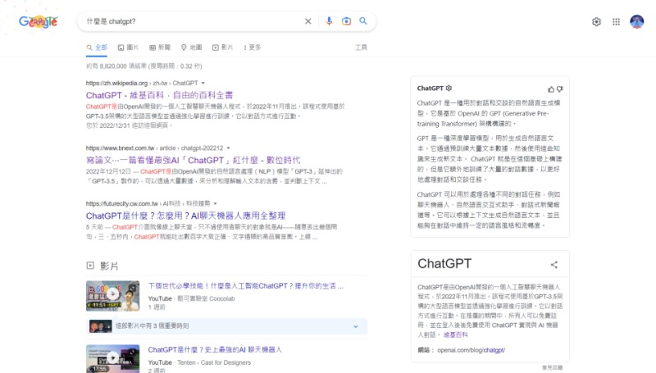Open dropdown arrow next to futurecity.cw.com.tw URL
This screenshot has width=656, height=373.
click(215, 203)
